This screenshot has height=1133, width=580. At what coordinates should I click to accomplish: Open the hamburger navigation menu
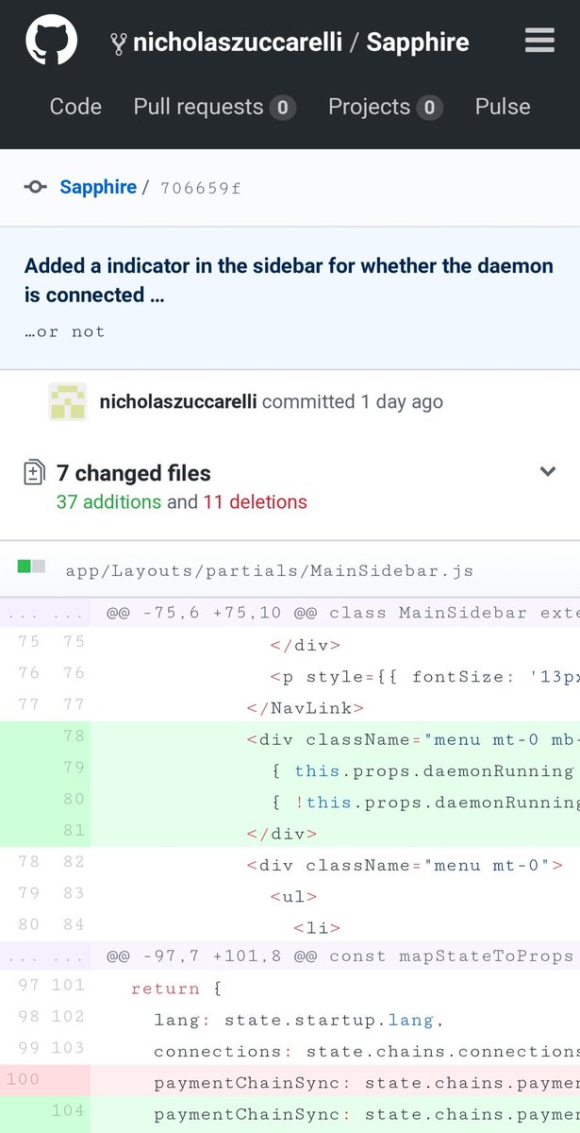tap(540, 41)
